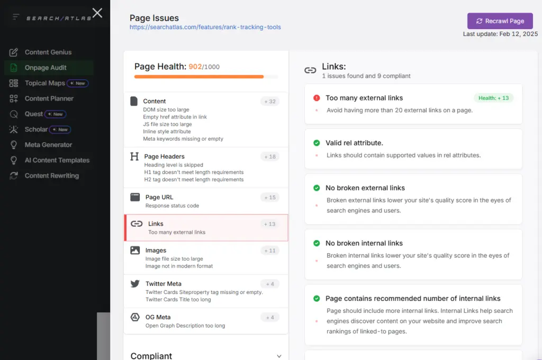Click the Content Genius pencil icon
The height and width of the screenshot is (360, 542).
point(13,52)
